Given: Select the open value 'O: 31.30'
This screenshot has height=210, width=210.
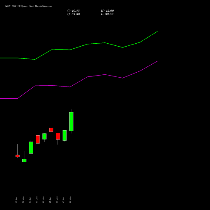Looking at the screenshot, I should pos(73,14).
